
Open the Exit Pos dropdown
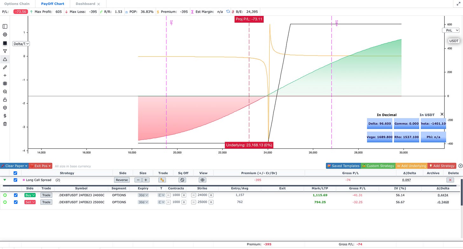point(40,166)
